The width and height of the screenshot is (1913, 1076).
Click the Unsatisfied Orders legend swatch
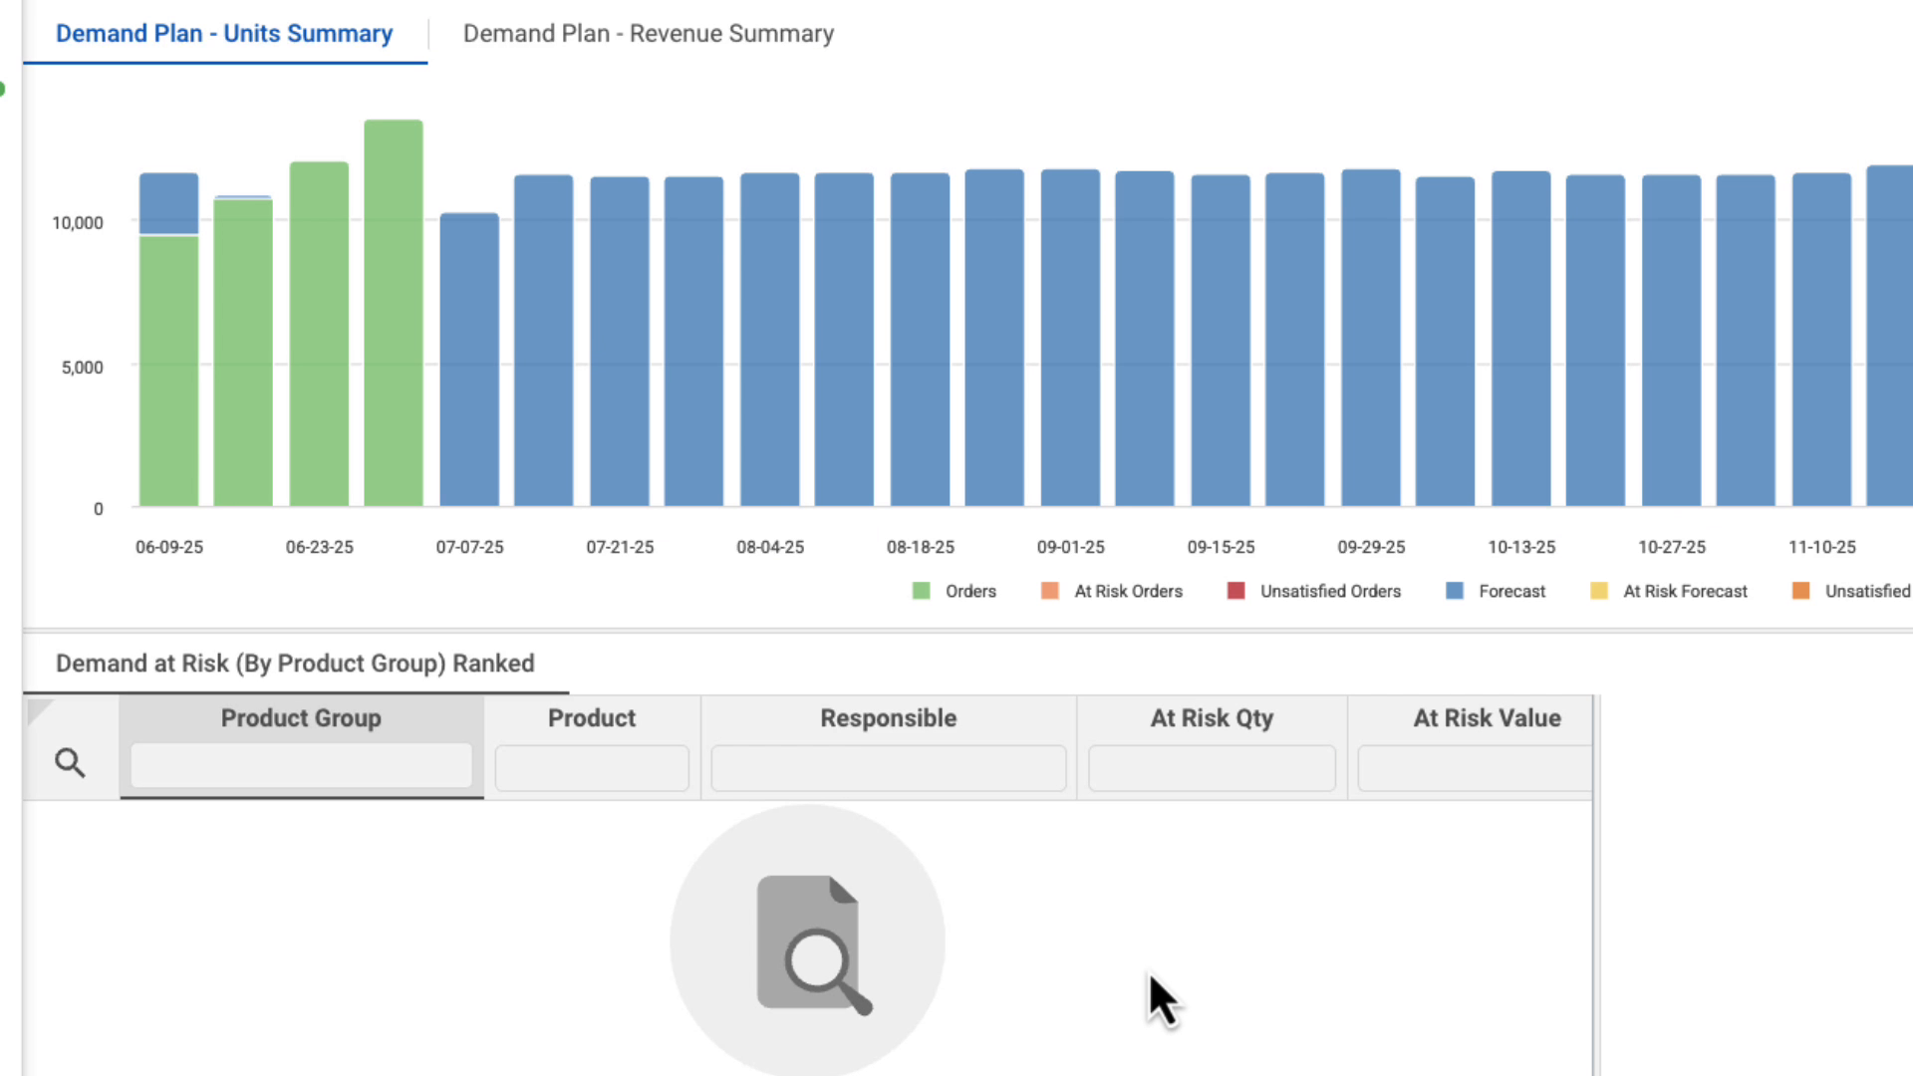click(1235, 591)
